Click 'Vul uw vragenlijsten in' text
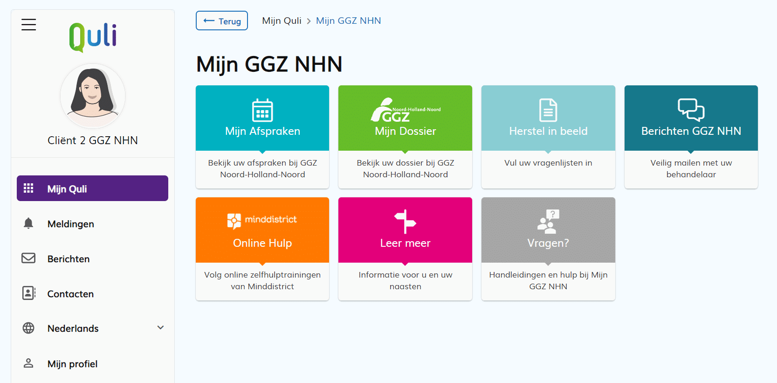 [x=548, y=163]
